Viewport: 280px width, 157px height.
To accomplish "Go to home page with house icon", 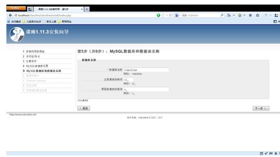I will pyautogui.click(x=250, y=15).
